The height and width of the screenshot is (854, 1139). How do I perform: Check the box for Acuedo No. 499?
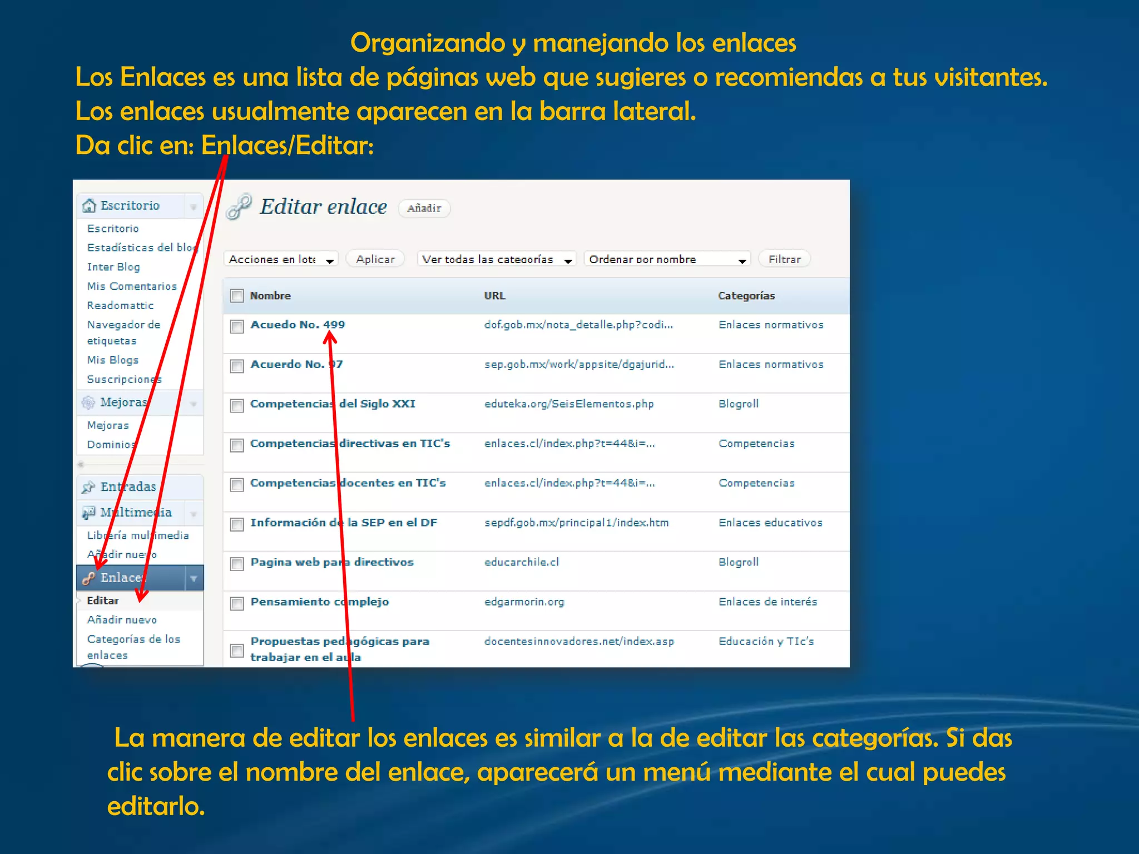[237, 326]
